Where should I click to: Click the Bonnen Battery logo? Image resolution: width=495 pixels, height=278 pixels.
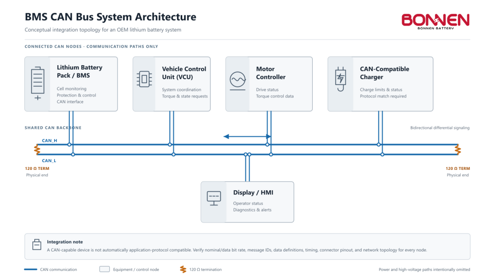(x=436, y=21)
